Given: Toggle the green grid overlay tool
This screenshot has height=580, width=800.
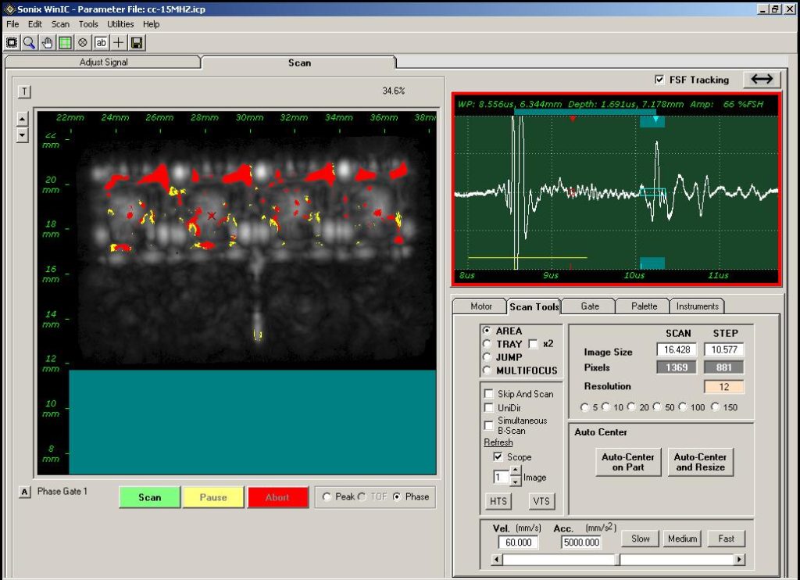Looking at the screenshot, I should (x=65, y=42).
